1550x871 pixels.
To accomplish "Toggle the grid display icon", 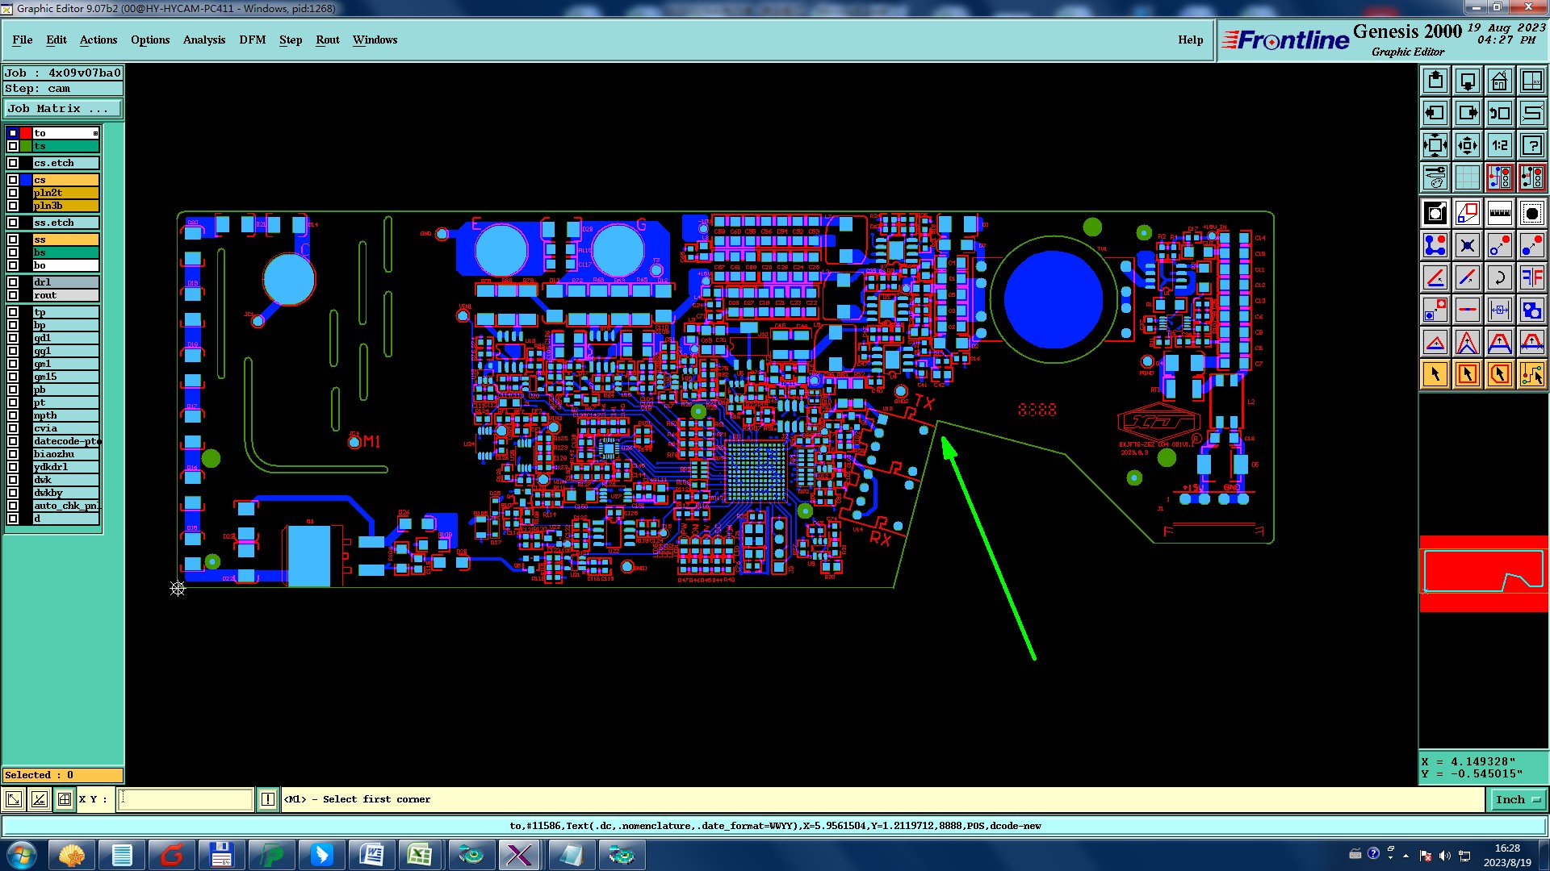I will click(x=1468, y=177).
